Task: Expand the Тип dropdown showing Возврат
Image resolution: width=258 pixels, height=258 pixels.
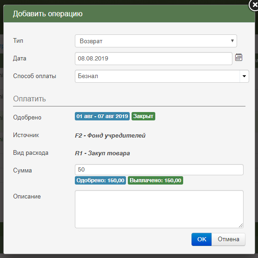Action: (x=156, y=41)
